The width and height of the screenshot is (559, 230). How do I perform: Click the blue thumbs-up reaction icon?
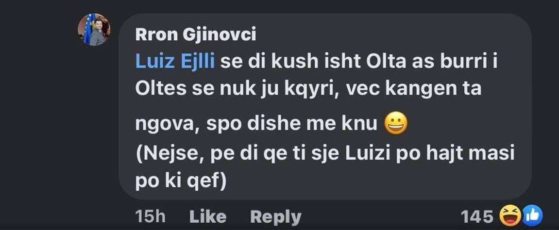[532, 216]
